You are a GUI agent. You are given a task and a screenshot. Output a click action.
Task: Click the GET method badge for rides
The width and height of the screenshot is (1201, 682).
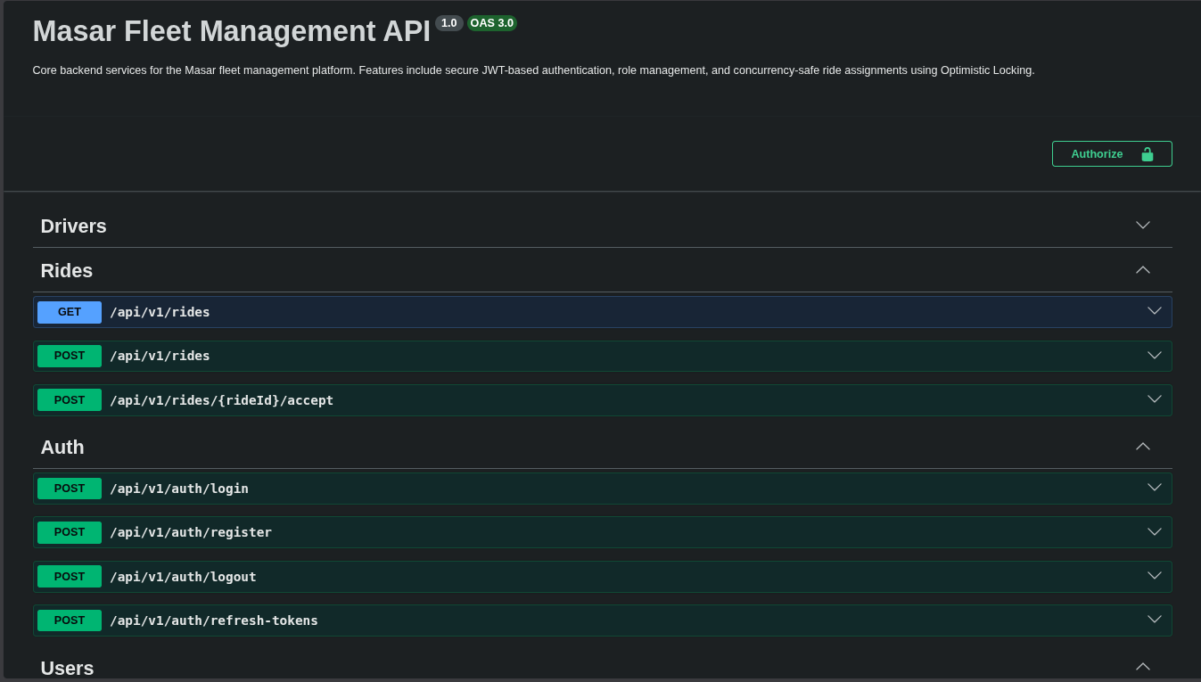[x=70, y=312]
